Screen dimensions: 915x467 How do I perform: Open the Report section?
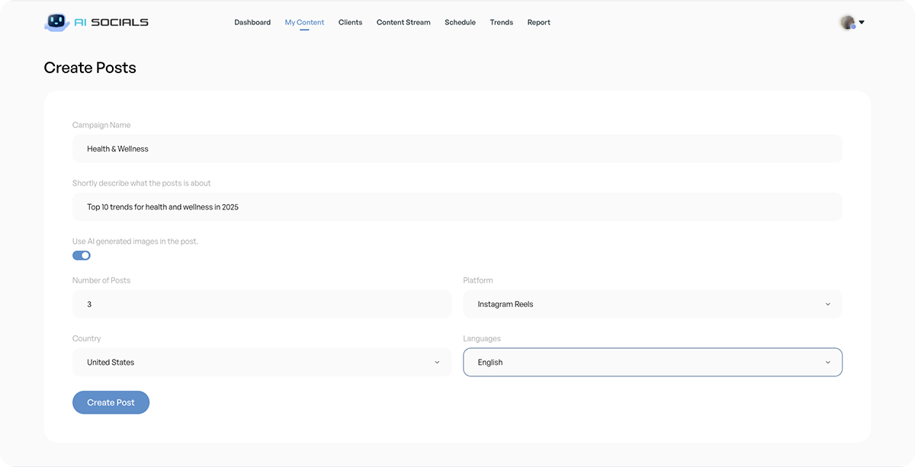coord(538,23)
